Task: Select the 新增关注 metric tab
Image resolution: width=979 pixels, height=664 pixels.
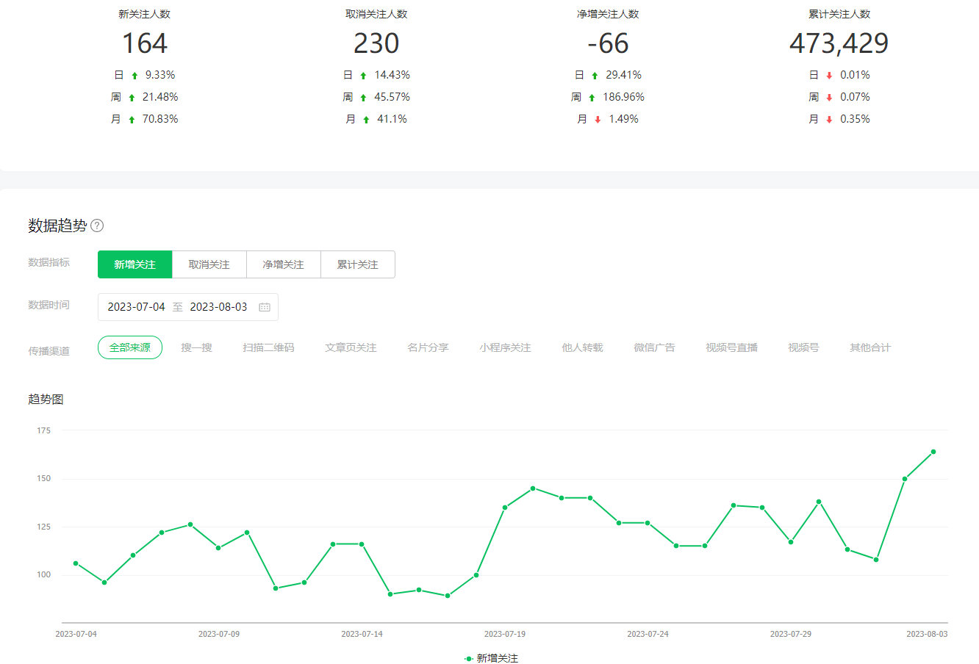Action: 135,264
